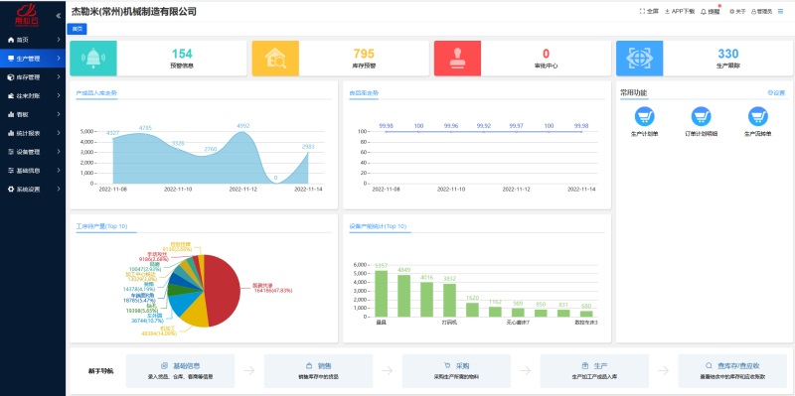Open 生产计划单 shortcut cart icon

click(x=644, y=116)
